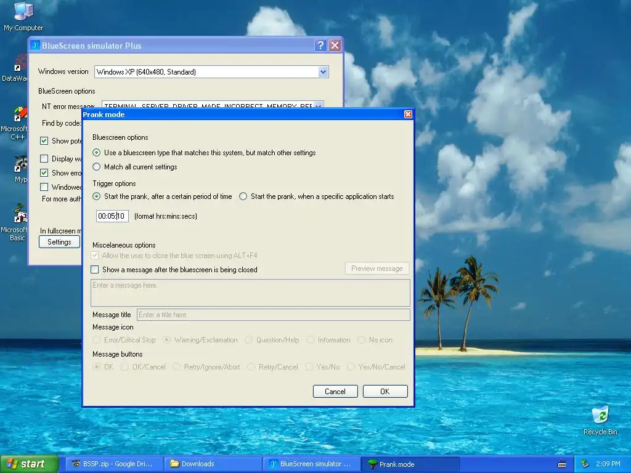Toggle the 'Show erro...' checkbox in BlueScreen simulator window
This screenshot has height=473, width=631.
coord(44,172)
